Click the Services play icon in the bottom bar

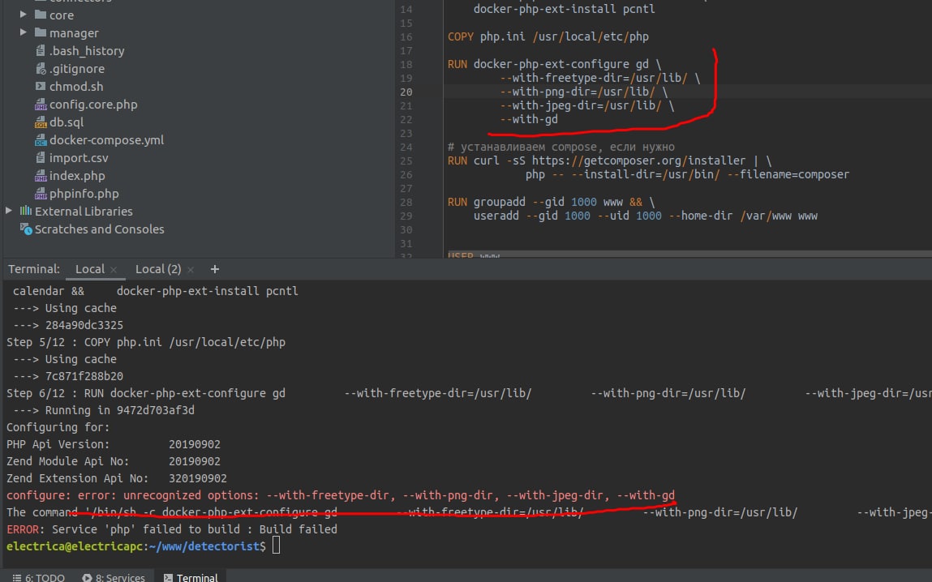pyautogui.click(x=87, y=577)
